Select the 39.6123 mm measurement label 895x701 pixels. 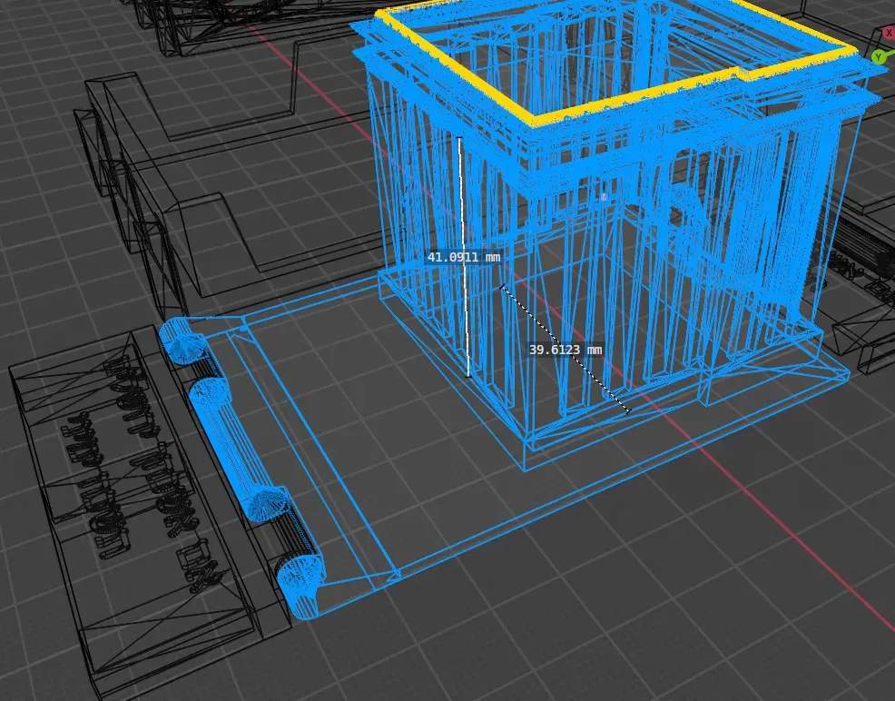(566, 350)
